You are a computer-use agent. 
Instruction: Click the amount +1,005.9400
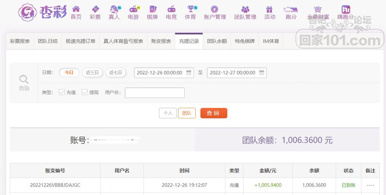(x=268, y=185)
